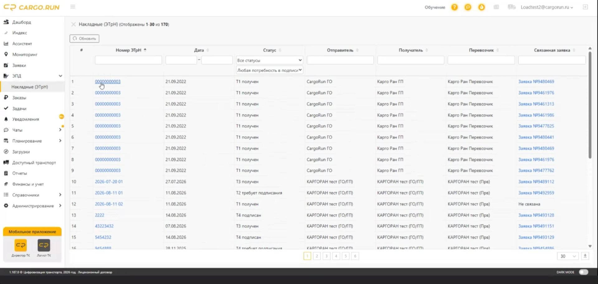The height and width of the screenshot is (284, 598).
Task: Open the Все статусы status dropdown
Action: click(269, 60)
